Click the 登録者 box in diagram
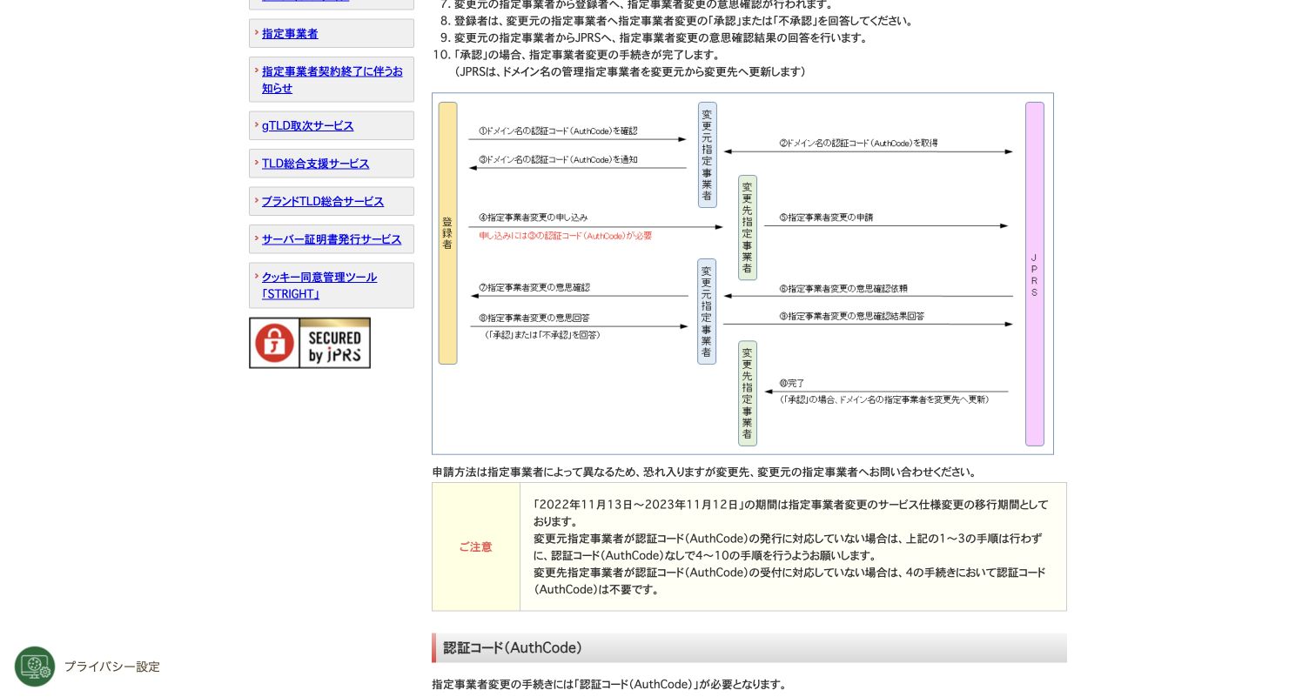 click(x=447, y=233)
